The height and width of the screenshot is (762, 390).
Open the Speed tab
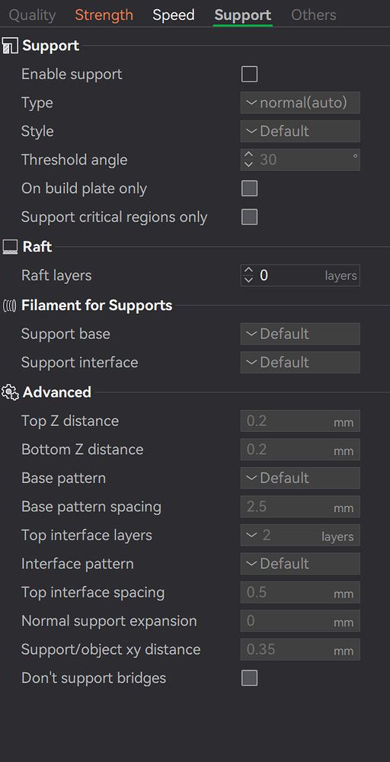tap(174, 15)
